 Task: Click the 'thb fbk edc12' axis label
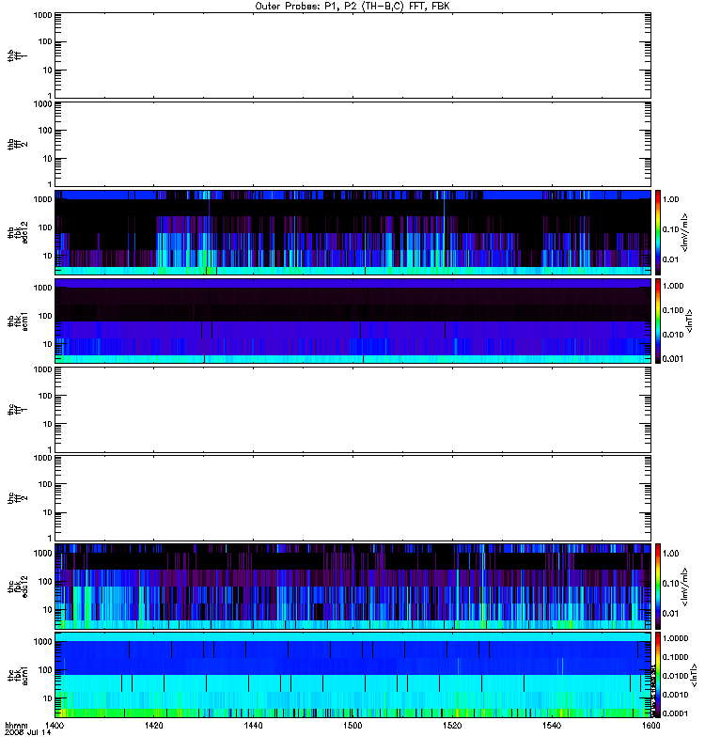[18, 232]
